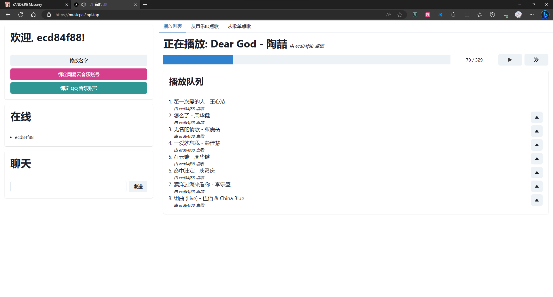
Task: Add page to favorites with star icon
Action: [x=400, y=15]
